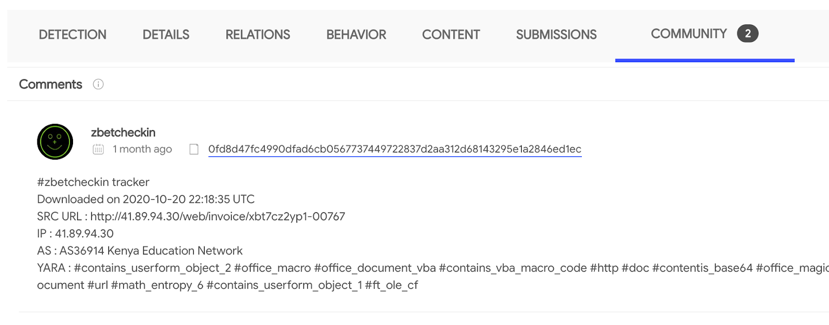Open the zbetcheckin username profile
The image size is (829, 325).
[123, 133]
